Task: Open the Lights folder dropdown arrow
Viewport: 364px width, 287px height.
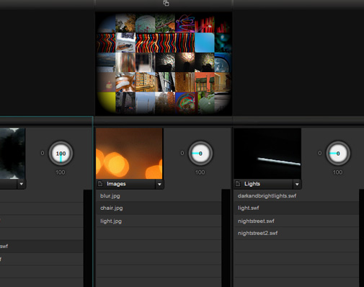Action: tap(297, 185)
